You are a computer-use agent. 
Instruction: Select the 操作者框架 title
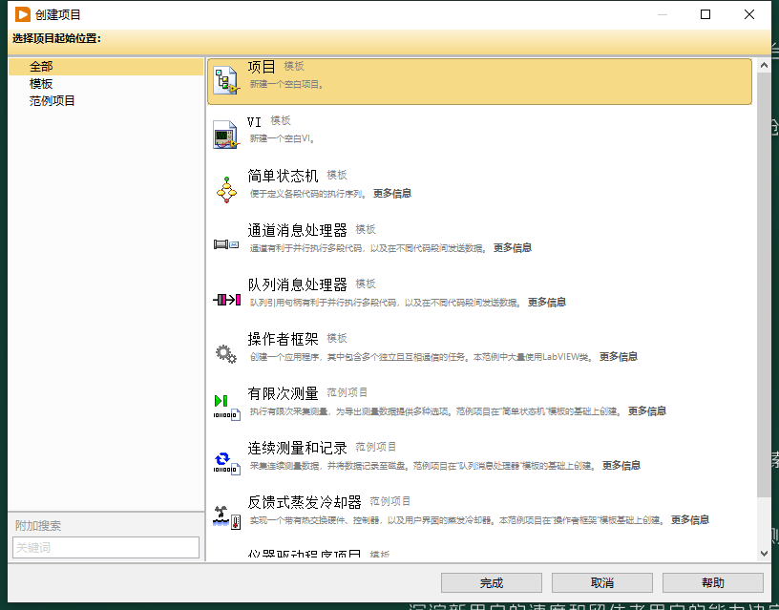coord(283,339)
